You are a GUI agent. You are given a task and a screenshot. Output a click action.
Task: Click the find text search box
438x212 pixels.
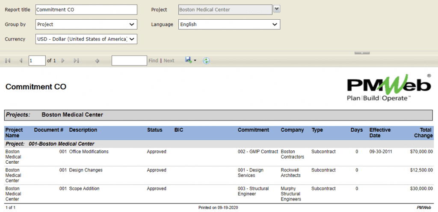pos(129,61)
